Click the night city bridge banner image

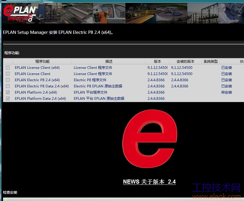click(x=141, y=13)
